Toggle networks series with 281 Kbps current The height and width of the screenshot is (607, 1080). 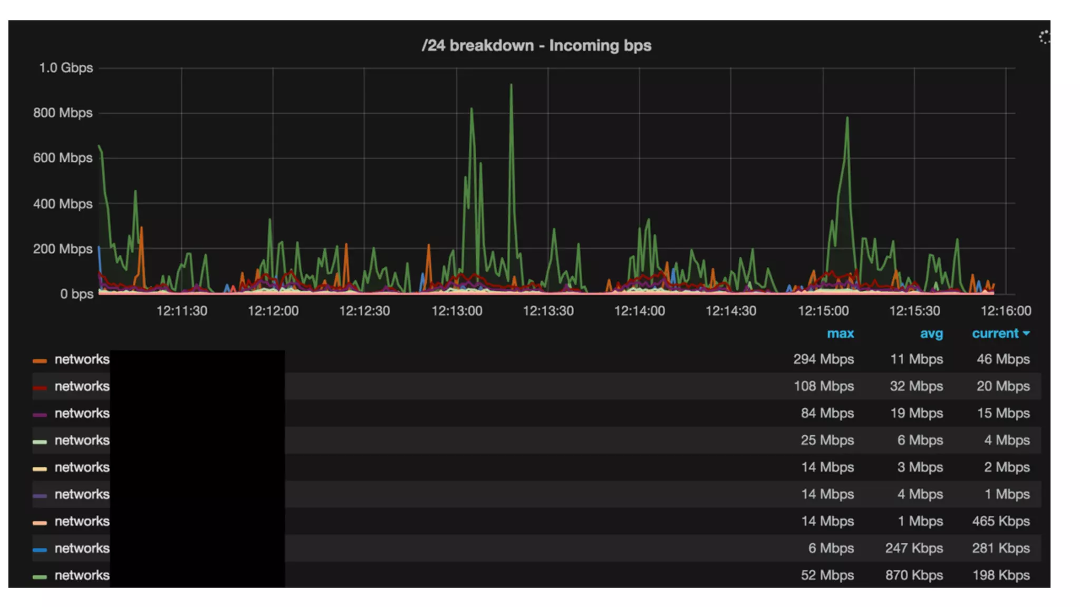point(82,549)
